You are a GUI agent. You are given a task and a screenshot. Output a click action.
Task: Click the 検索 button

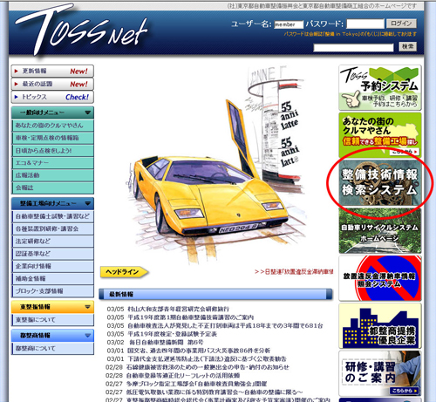[408, 46]
